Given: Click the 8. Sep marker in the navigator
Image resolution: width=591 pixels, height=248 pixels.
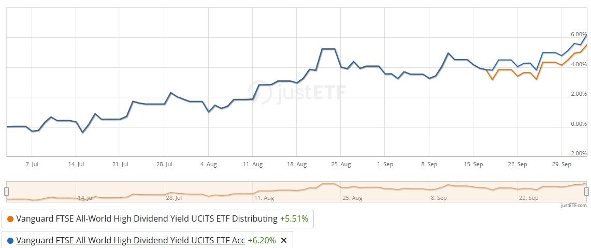Looking at the screenshot, I should [x=438, y=198].
